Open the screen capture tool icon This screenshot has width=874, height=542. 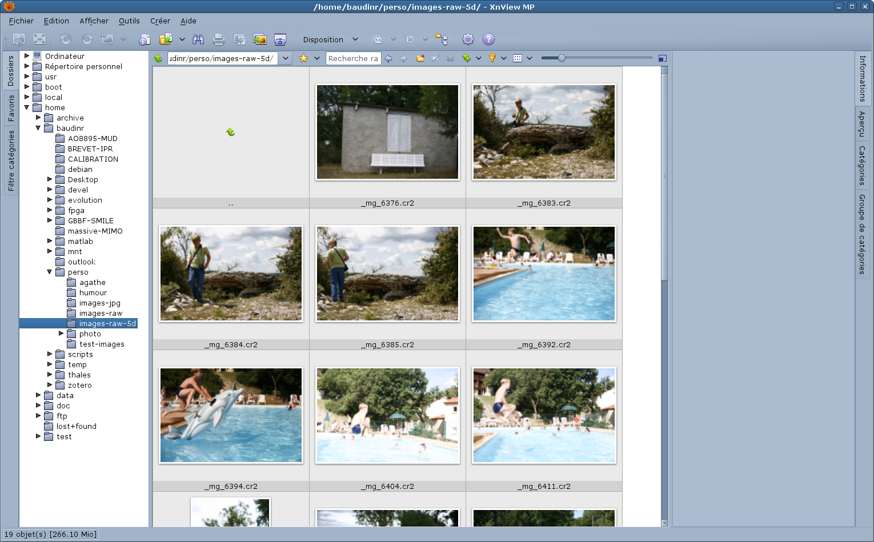click(280, 39)
